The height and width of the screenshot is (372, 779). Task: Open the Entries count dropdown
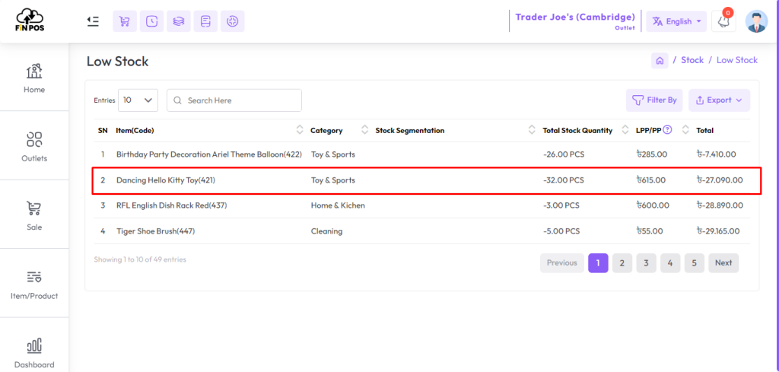138,100
